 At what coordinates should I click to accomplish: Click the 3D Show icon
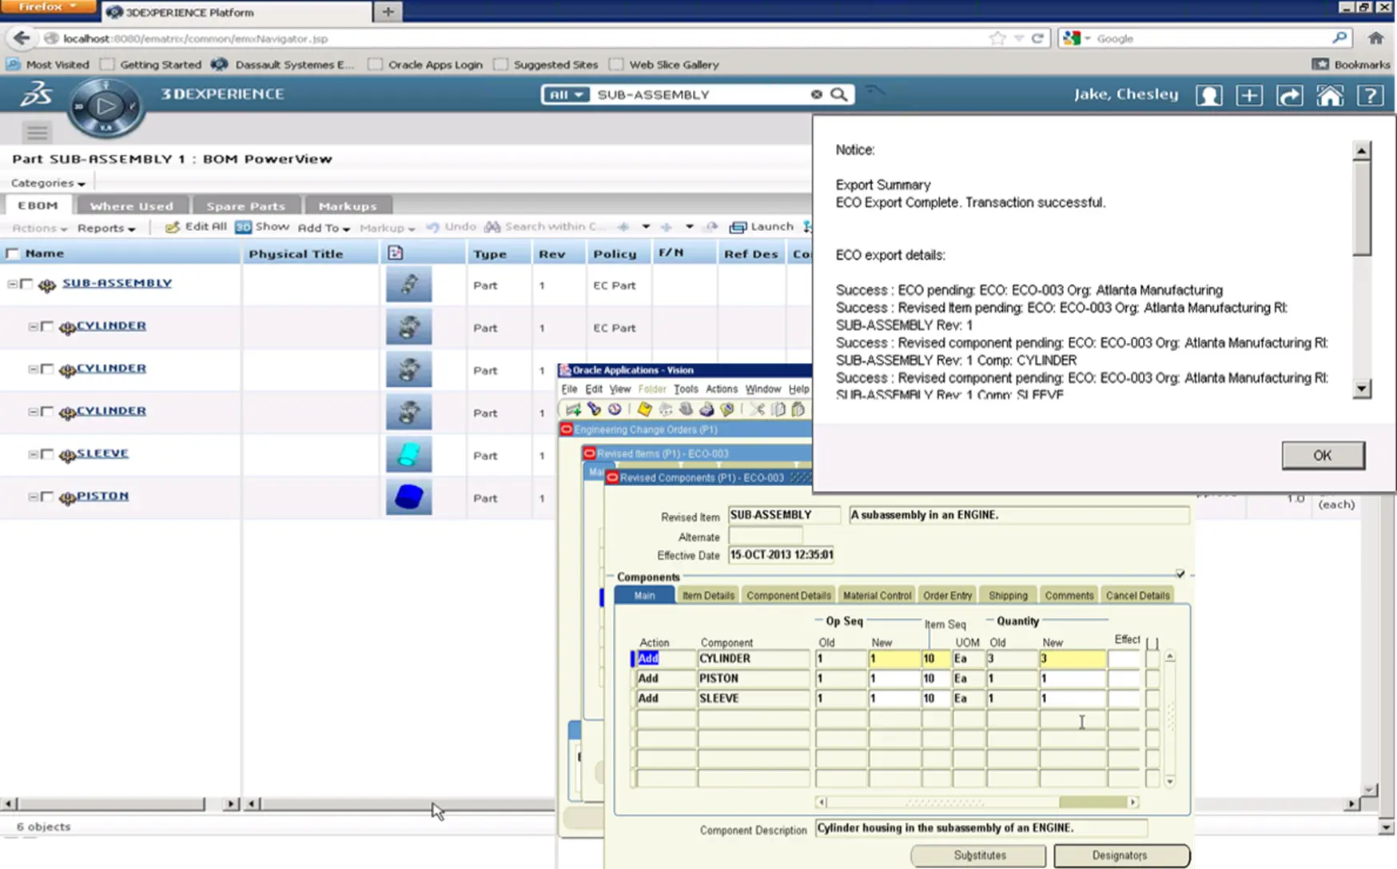pos(244,227)
